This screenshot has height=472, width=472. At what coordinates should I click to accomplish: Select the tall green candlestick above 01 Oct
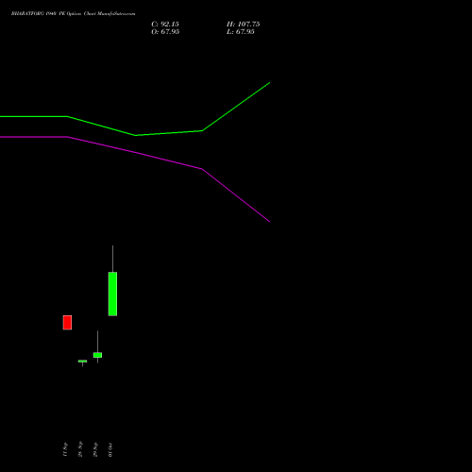[x=112, y=294]
